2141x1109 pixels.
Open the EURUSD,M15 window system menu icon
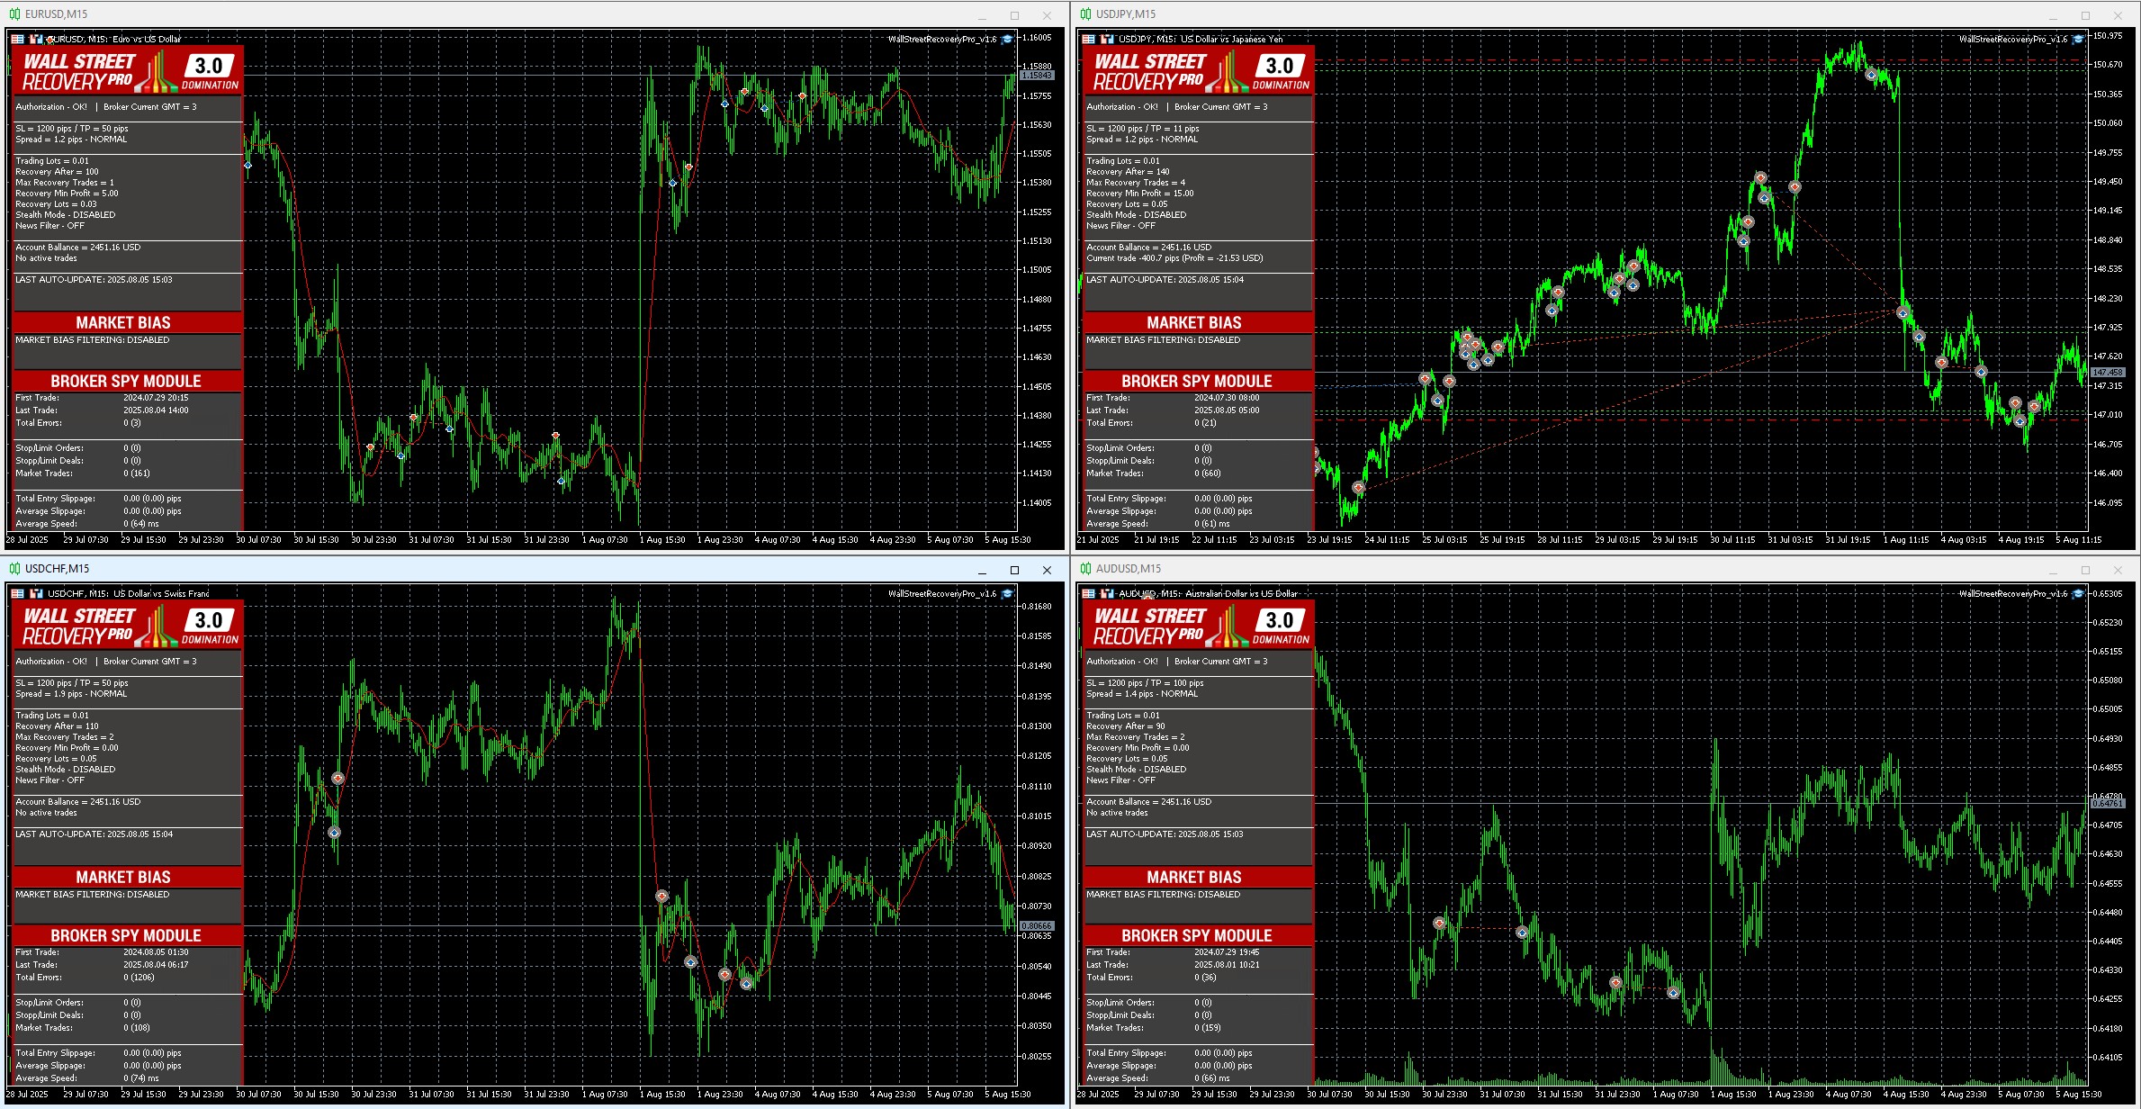pos(14,14)
